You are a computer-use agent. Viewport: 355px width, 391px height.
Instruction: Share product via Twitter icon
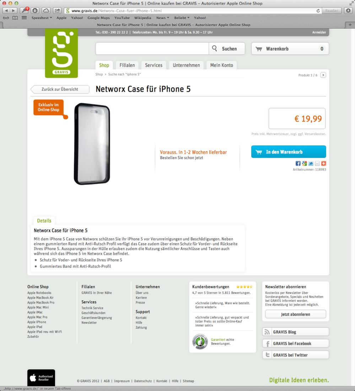tap(311, 164)
